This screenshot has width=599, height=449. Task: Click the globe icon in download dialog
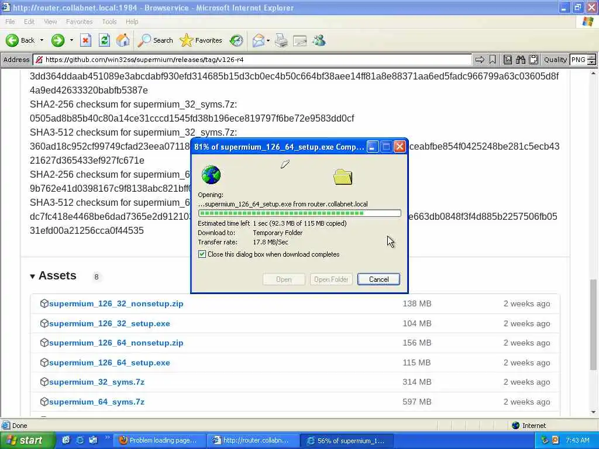(x=211, y=175)
